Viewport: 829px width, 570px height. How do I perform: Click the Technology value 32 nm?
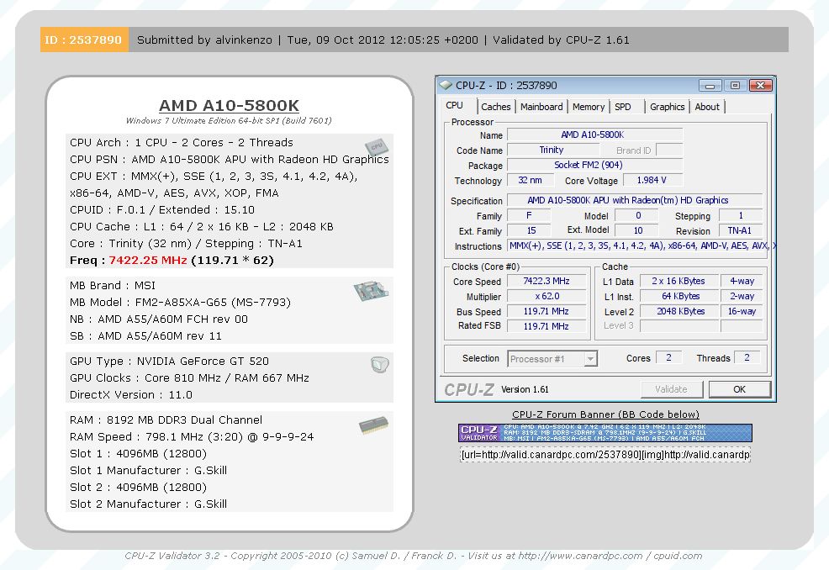point(530,180)
